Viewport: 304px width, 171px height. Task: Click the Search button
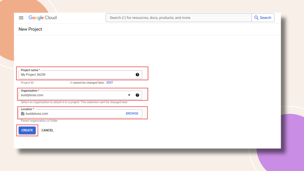coord(263,18)
